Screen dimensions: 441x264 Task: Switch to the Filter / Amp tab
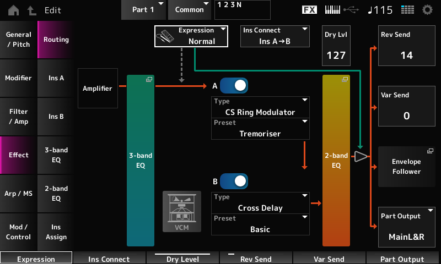click(18, 117)
